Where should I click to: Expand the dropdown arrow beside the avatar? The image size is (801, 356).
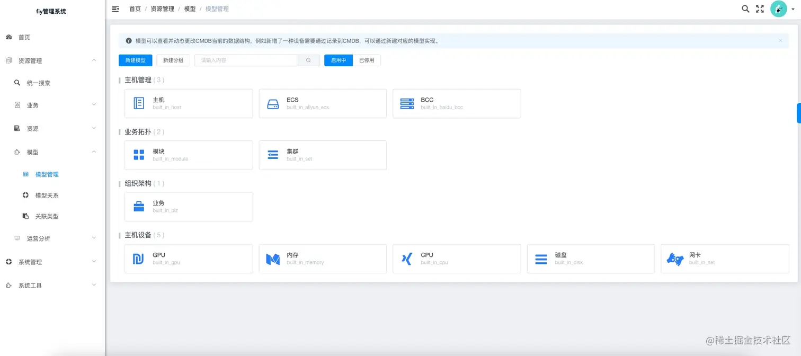coord(793,10)
